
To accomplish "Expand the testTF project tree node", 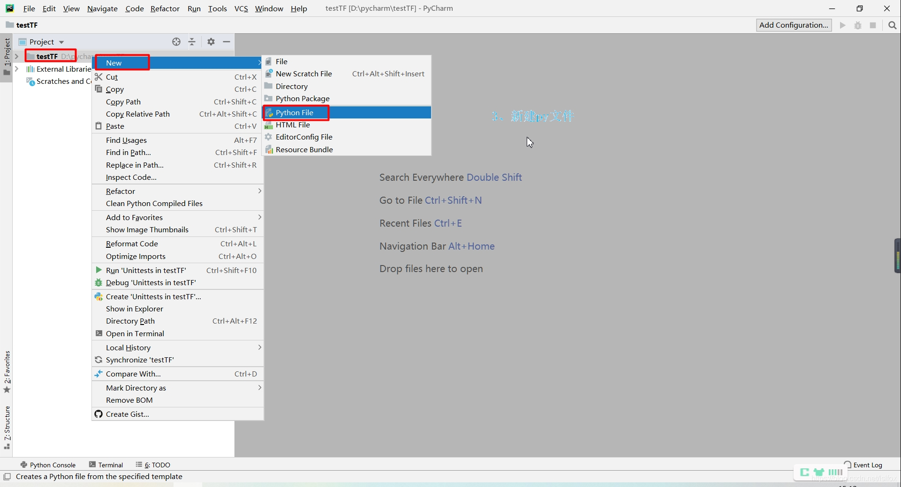I will (x=17, y=56).
